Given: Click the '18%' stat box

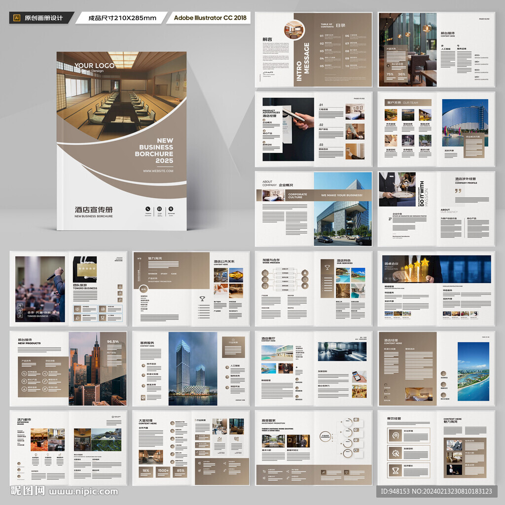Looking at the screenshot, I should [x=145, y=472].
